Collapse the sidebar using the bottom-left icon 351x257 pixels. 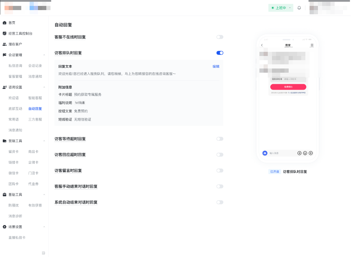44,253
